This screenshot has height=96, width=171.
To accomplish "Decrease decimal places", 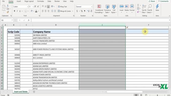I will point(91,11).
